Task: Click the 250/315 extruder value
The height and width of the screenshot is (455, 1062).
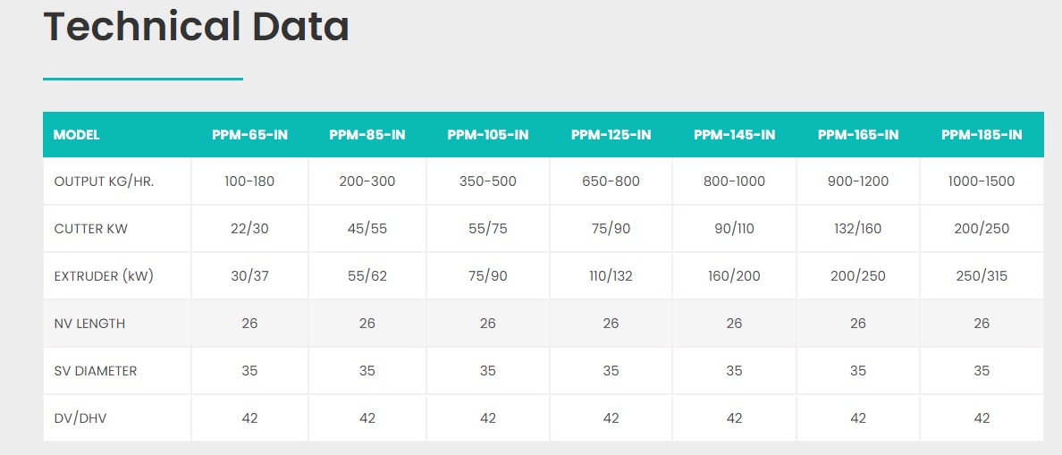Action: pos(982,276)
